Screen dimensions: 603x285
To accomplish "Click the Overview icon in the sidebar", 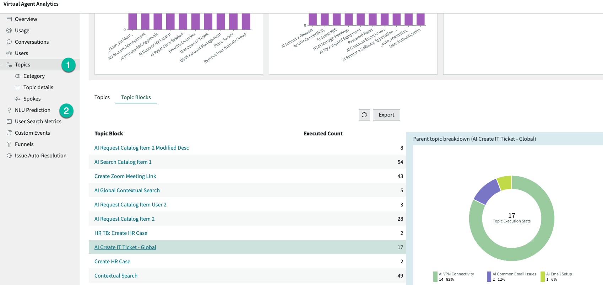I will tap(9, 19).
